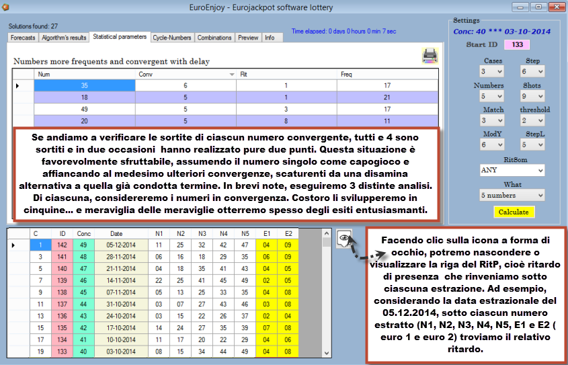Go to the Combinations tab
This screenshot has width=568, height=365.
click(x=214, y=38)
